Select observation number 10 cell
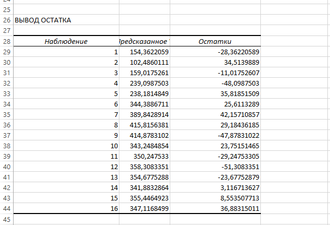 tap(67, 146)
